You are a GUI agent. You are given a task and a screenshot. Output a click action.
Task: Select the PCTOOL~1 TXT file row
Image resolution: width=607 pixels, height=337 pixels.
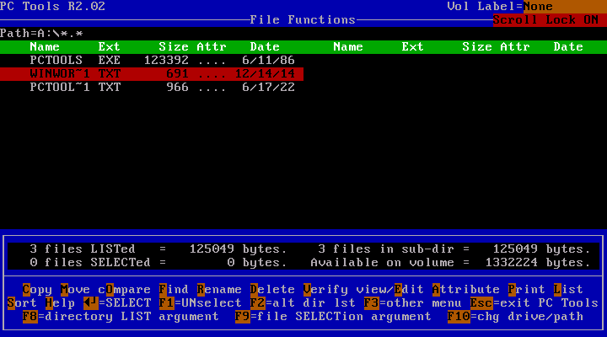[152, 88]
